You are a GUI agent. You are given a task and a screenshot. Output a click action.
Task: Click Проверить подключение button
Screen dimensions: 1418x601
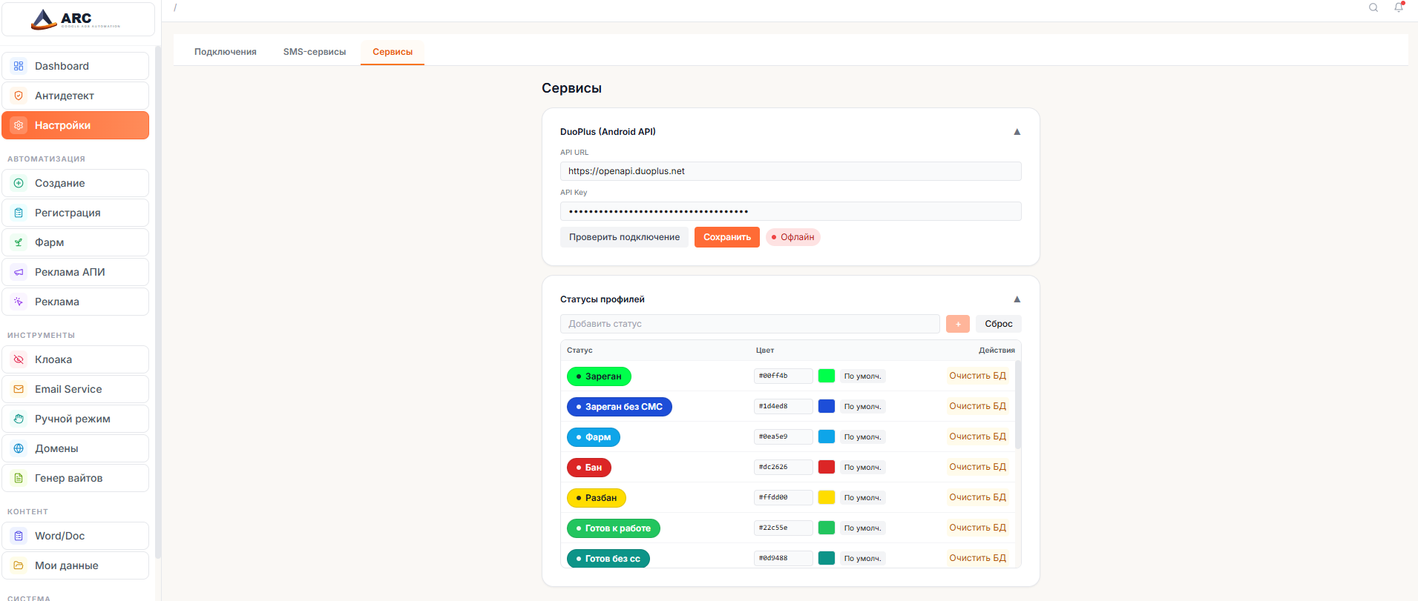(624, 237)
